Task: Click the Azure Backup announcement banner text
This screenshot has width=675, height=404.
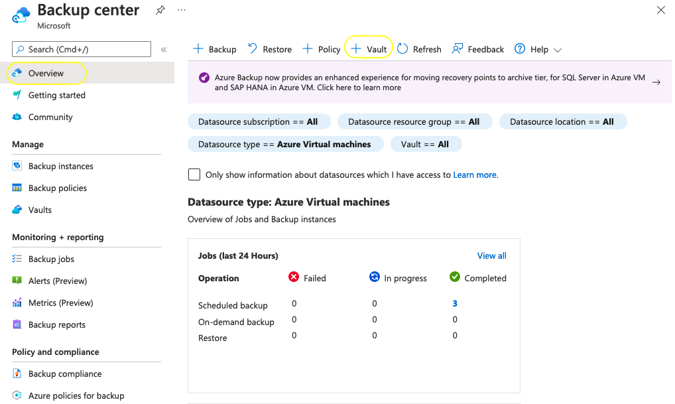Action: [430, 82]
